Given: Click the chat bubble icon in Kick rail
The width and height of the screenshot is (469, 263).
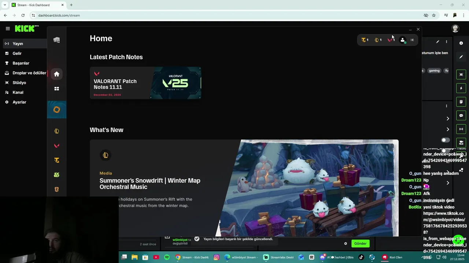Looking at the screenshot, I should point(461,115).
